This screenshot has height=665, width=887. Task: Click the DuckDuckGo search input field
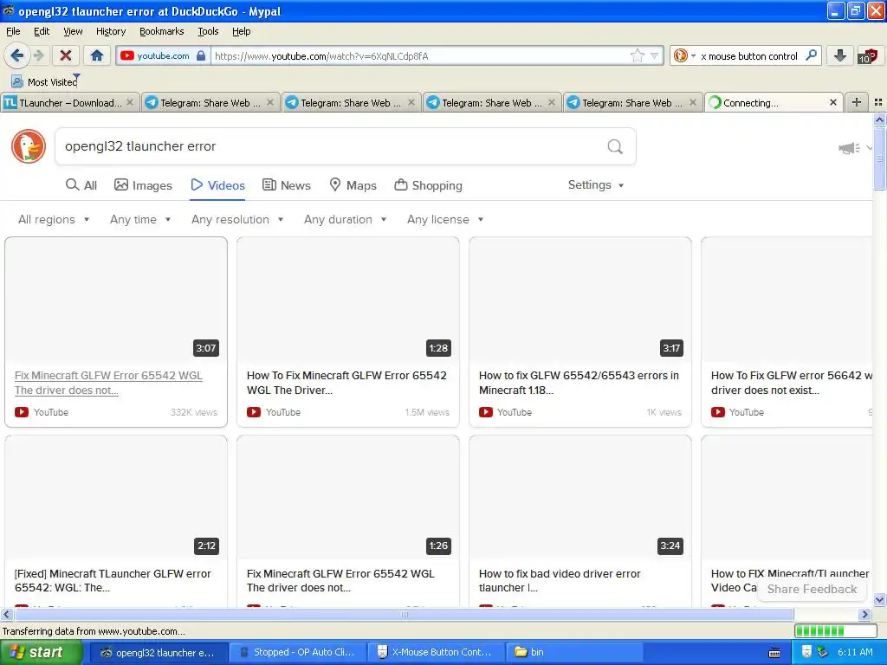click(x=331, y=146)
